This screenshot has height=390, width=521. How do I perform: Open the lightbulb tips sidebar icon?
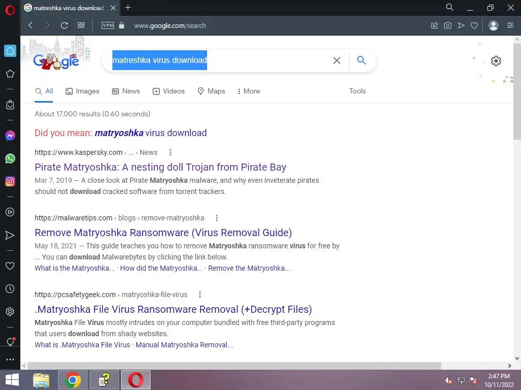pyautogui.click(x=10, y=342)
